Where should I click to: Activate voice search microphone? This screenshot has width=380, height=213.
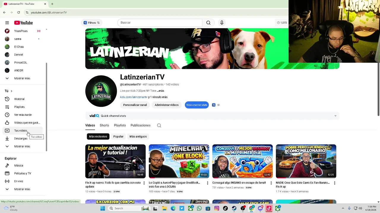click(x=222, y=23)
